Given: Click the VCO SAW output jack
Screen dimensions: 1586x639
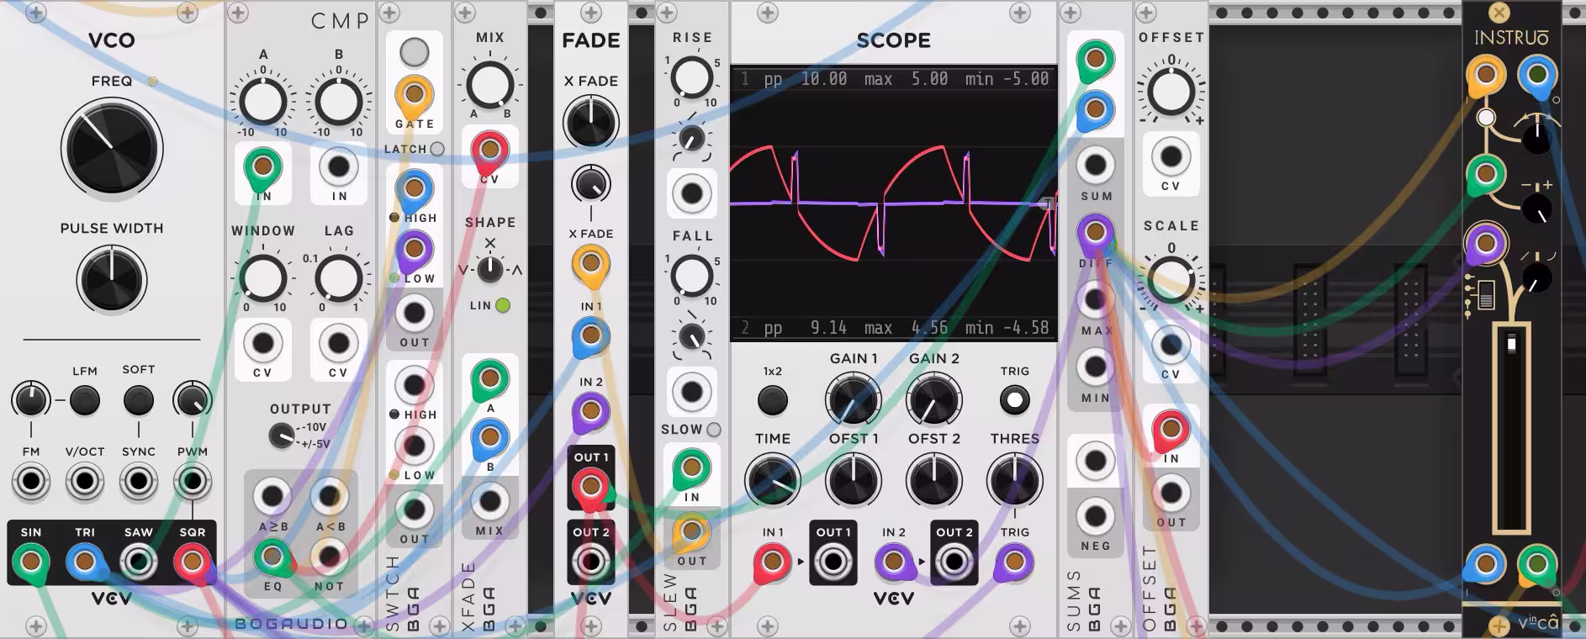Looking at the screenshot, I should coord(139,561).
